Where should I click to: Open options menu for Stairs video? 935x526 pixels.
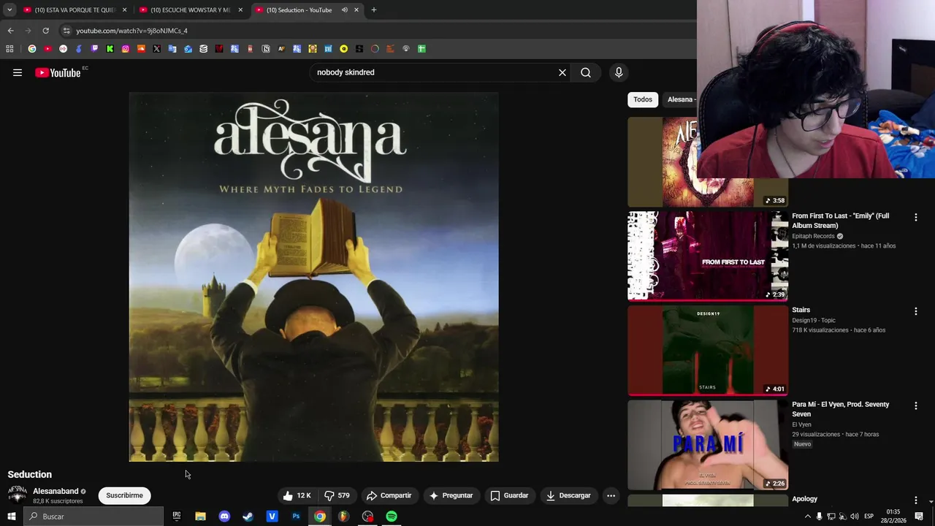916,311
